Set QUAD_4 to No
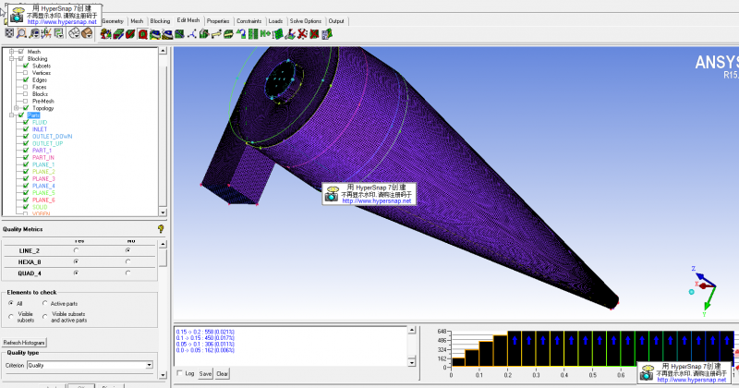The height and width of the screenshot is (388, 739). coord(127,273)
